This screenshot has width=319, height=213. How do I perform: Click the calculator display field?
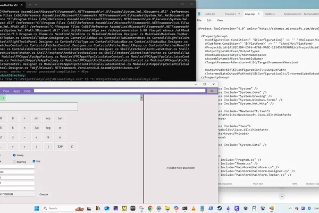(x=39, y=106)
